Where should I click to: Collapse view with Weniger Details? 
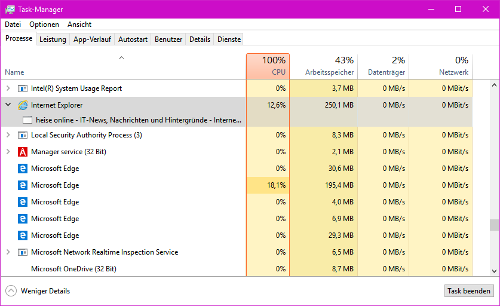pyautogui.click(x=11, y=291)
